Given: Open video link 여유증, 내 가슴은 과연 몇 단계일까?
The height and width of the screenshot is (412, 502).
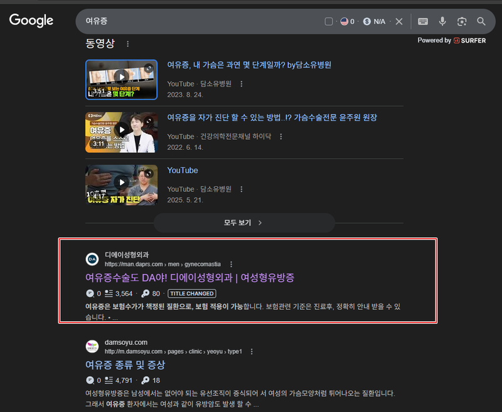Looking at the screenshot, I should tap(249, 65).
